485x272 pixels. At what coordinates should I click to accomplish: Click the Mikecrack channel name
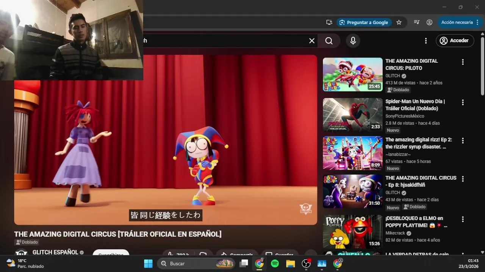click(x=395, y=233)
